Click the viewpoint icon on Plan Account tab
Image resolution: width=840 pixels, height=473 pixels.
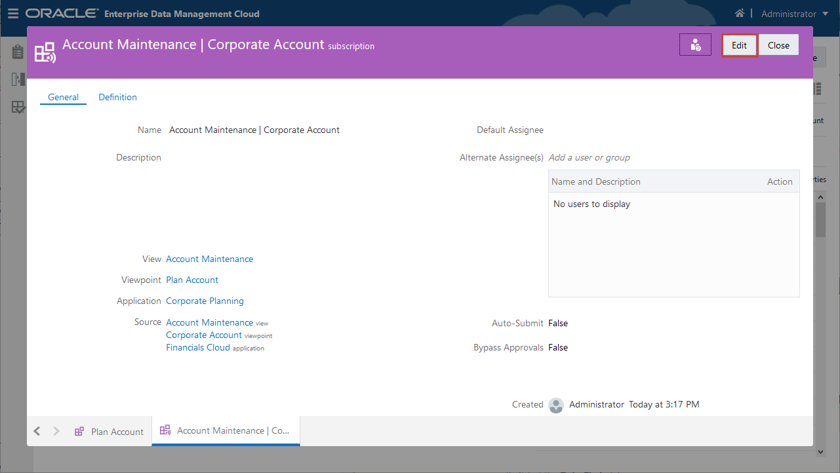tap(78, 431)
